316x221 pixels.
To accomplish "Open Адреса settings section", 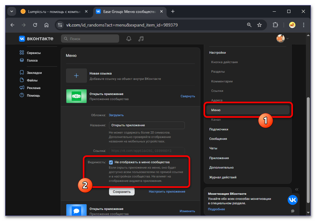I will tap(217, 100).
